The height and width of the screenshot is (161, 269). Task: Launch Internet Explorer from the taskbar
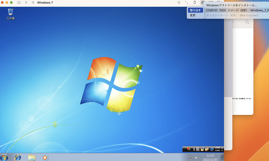coord(18,157)
